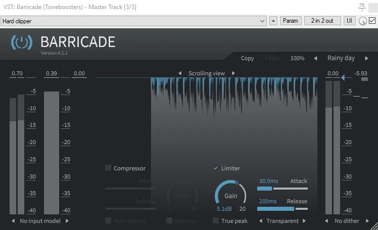Select the input model after No input model
This screenshot has height=230, width=378.
point(67,221)
